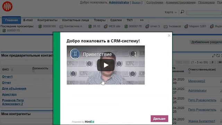The width and height of the screenshot is (222, 125).
Task: Open the Товары tab
Action: (x=100, y=20)
